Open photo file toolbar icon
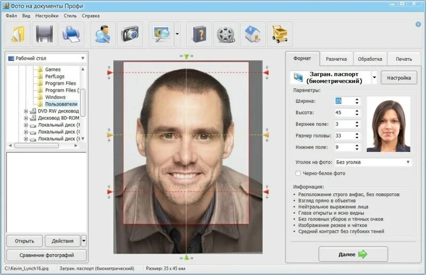426x275 pixels. [18, 34]
